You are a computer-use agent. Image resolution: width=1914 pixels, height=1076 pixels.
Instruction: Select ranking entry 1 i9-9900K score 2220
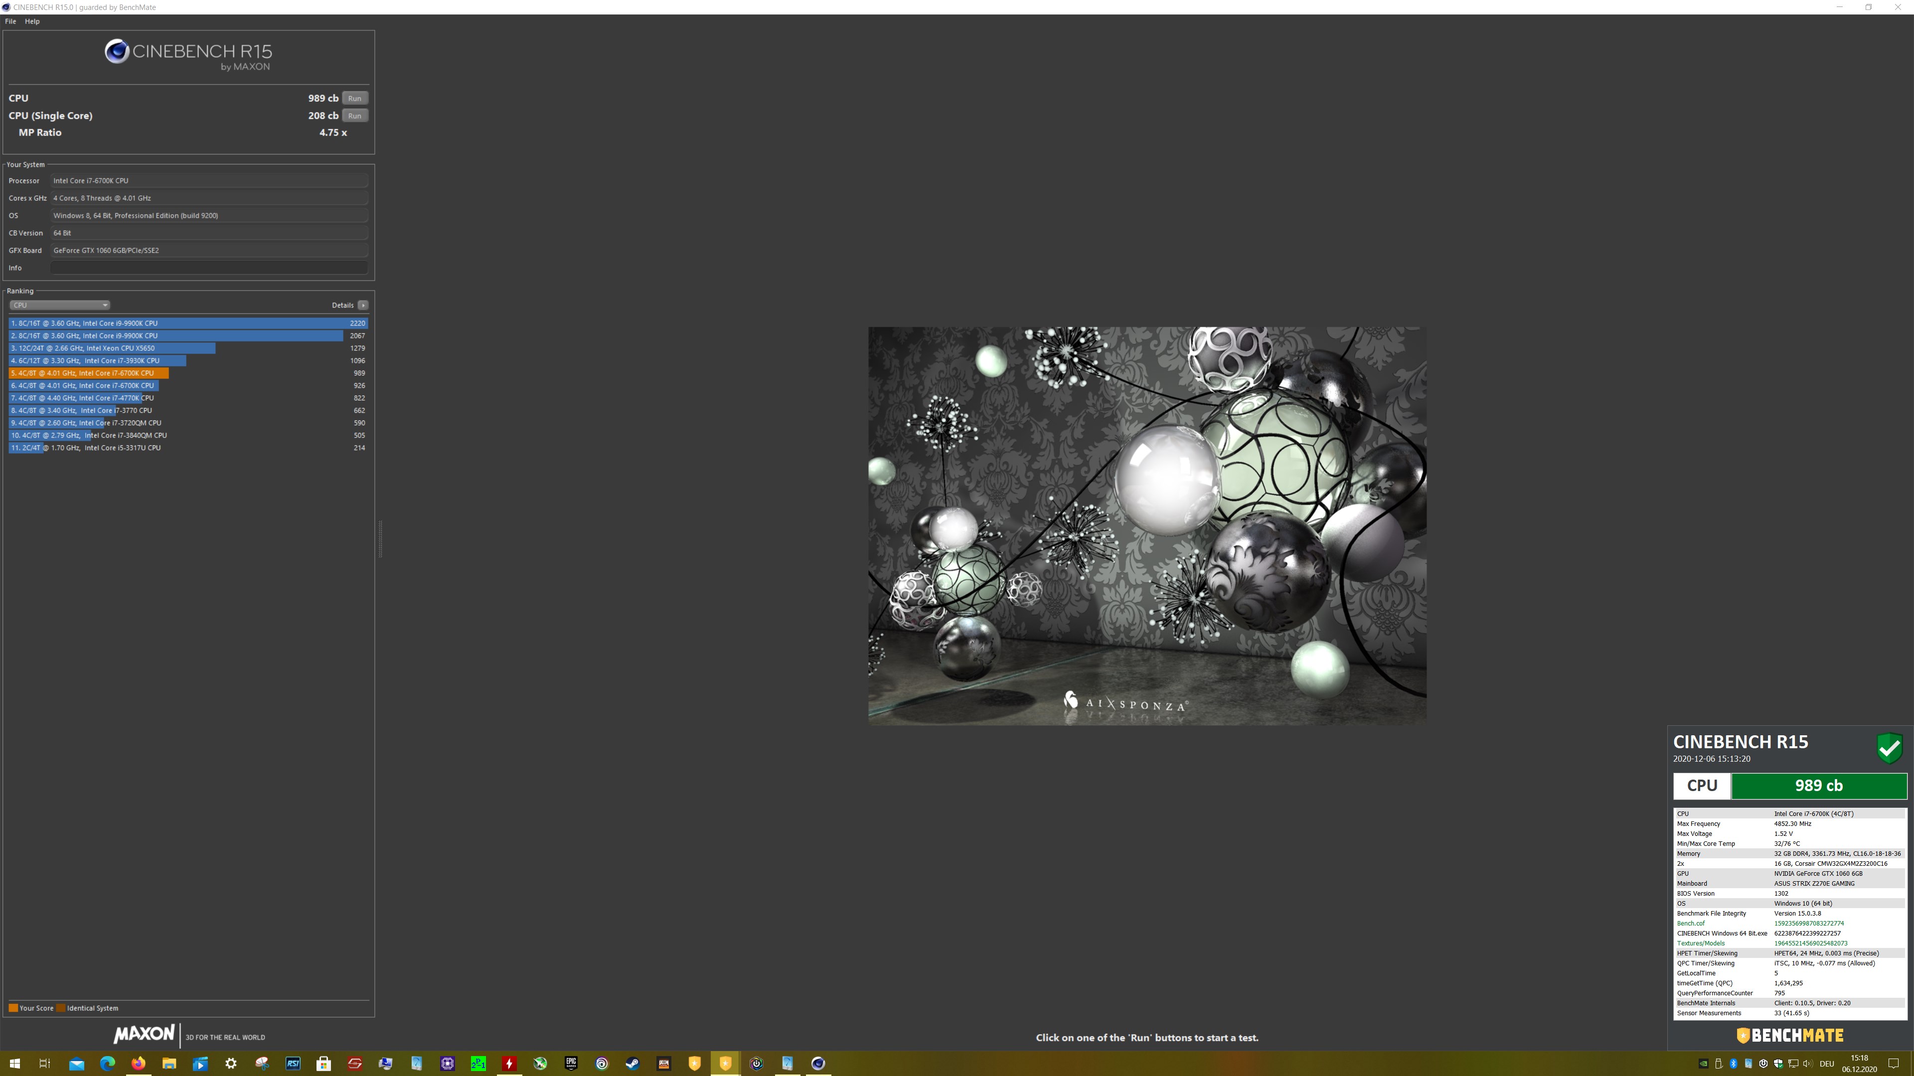188,323
